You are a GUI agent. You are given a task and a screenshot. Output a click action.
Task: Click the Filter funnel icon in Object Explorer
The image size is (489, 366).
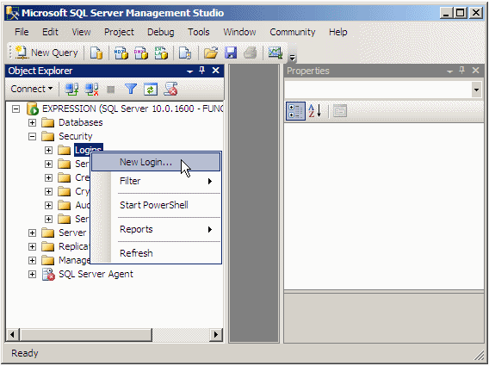(131, 90)
